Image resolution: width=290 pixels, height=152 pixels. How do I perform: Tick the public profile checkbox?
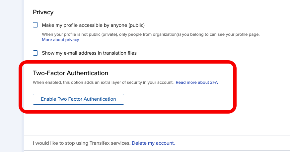(x=35, y=25)
